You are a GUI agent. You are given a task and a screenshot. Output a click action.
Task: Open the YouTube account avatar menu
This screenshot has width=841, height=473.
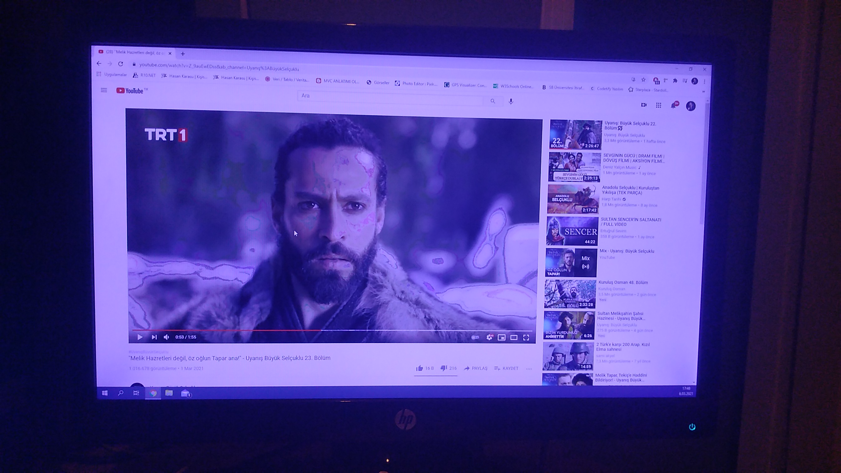pos(691,106)
